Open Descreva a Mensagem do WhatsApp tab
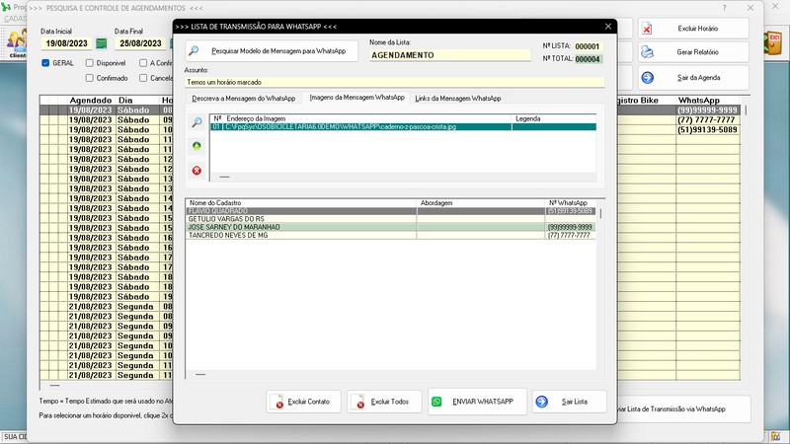The width and height of the screenshot is (790, 444). click(x=243, y=98)
